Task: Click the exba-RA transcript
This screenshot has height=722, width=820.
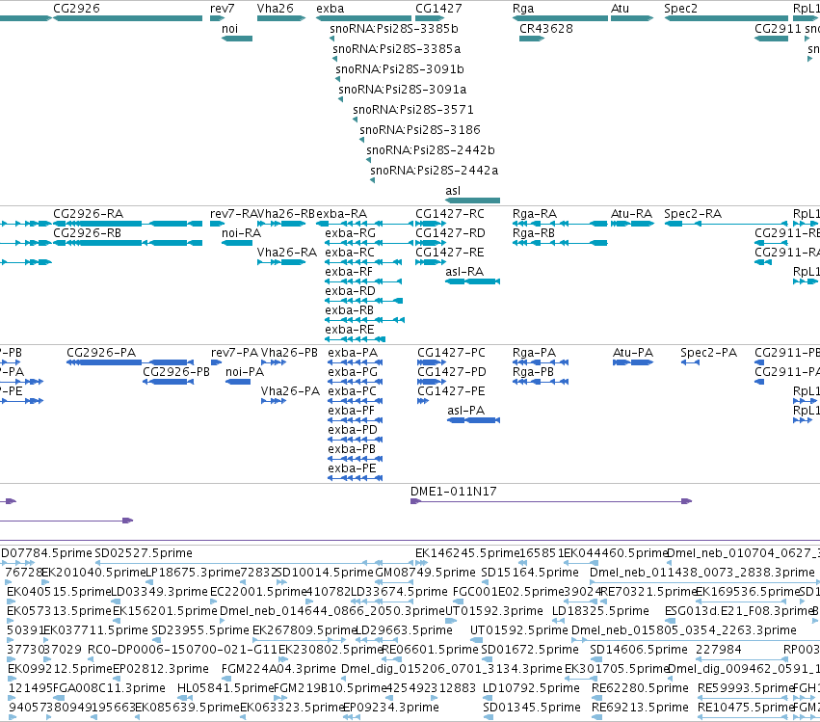Action: coord(365,224)
